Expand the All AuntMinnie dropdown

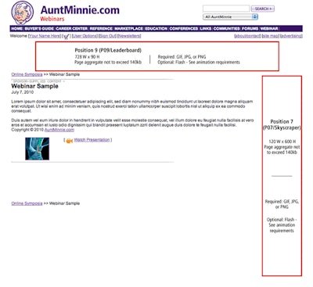click(230, 17)
